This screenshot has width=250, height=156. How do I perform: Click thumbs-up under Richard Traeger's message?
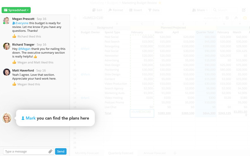(14, 62)
